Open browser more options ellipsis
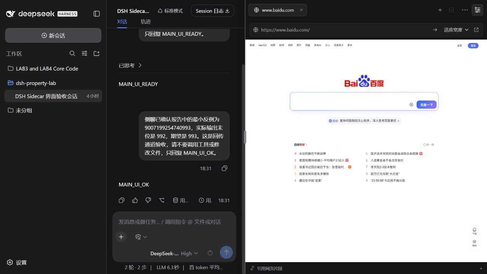This screenshot has height=274, width=487. click(465, 10)
